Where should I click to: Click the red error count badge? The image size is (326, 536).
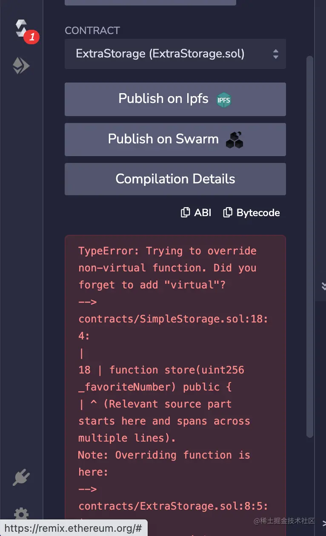[x=31, y=37]
